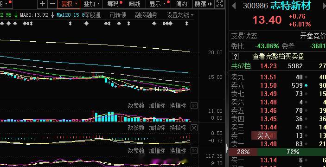Click 换指标 in the bottom indicator panel
This screenshot has width=326, height=167.
[x=178, y=150]
